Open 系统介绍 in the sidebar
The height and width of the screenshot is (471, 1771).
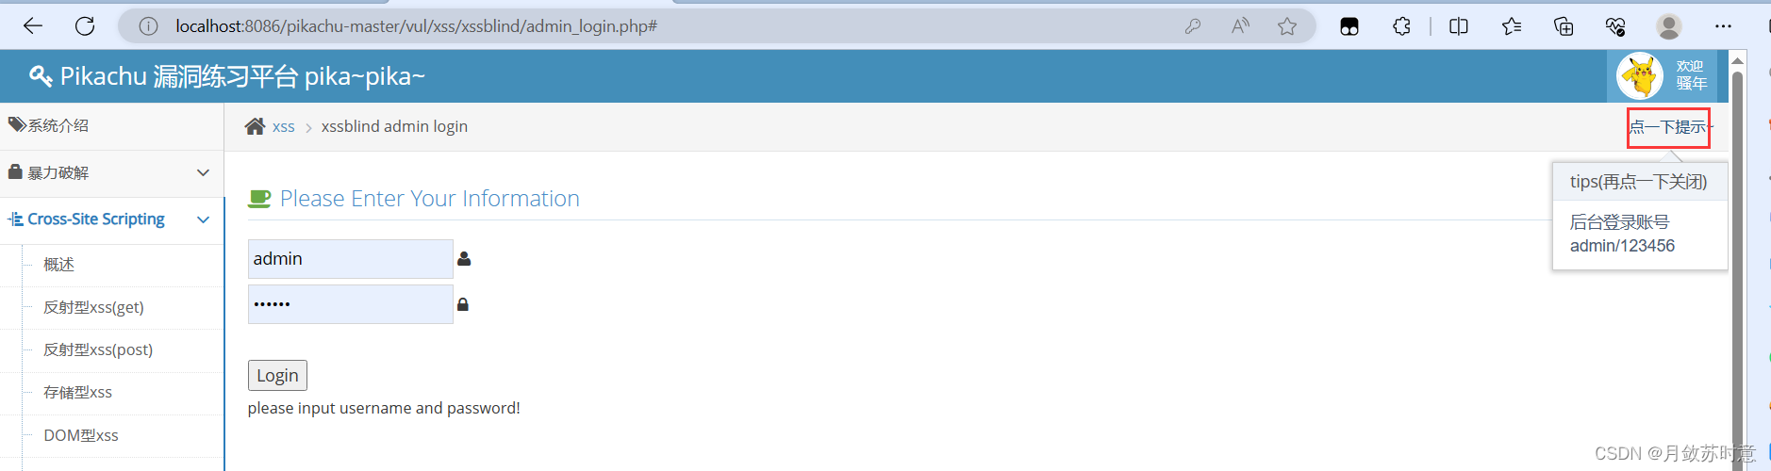pyautogui.click(x=112, y=125)
